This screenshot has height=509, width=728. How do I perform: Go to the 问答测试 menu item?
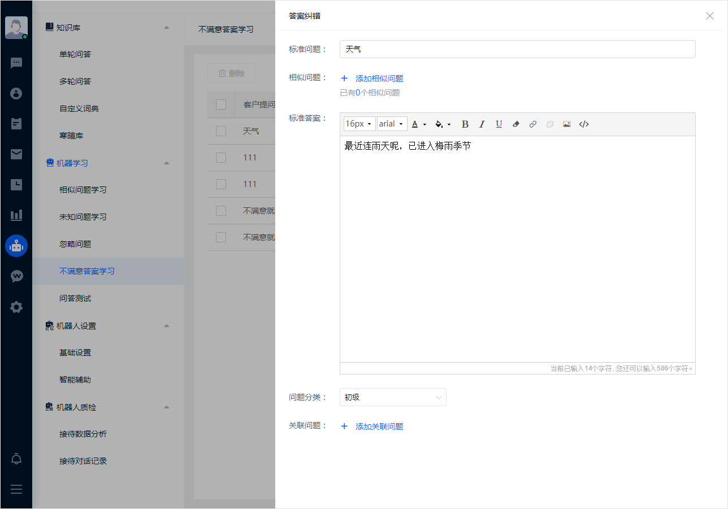coord(75,298)
